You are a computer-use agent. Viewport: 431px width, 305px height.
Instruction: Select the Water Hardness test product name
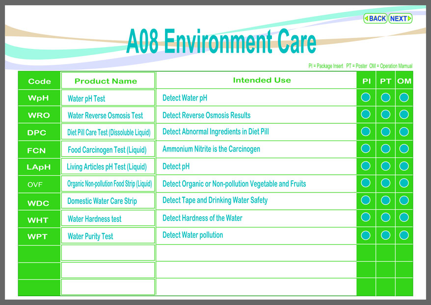tap(94, 219)
